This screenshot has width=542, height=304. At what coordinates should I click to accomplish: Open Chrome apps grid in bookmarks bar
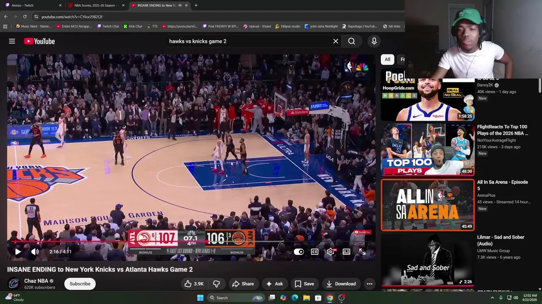(x=5, y=26)
